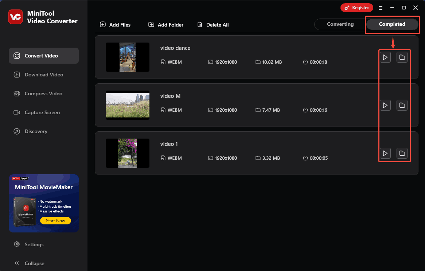Click the Add Folder icon
The image size is (425, 271).
tap(151, 25)
